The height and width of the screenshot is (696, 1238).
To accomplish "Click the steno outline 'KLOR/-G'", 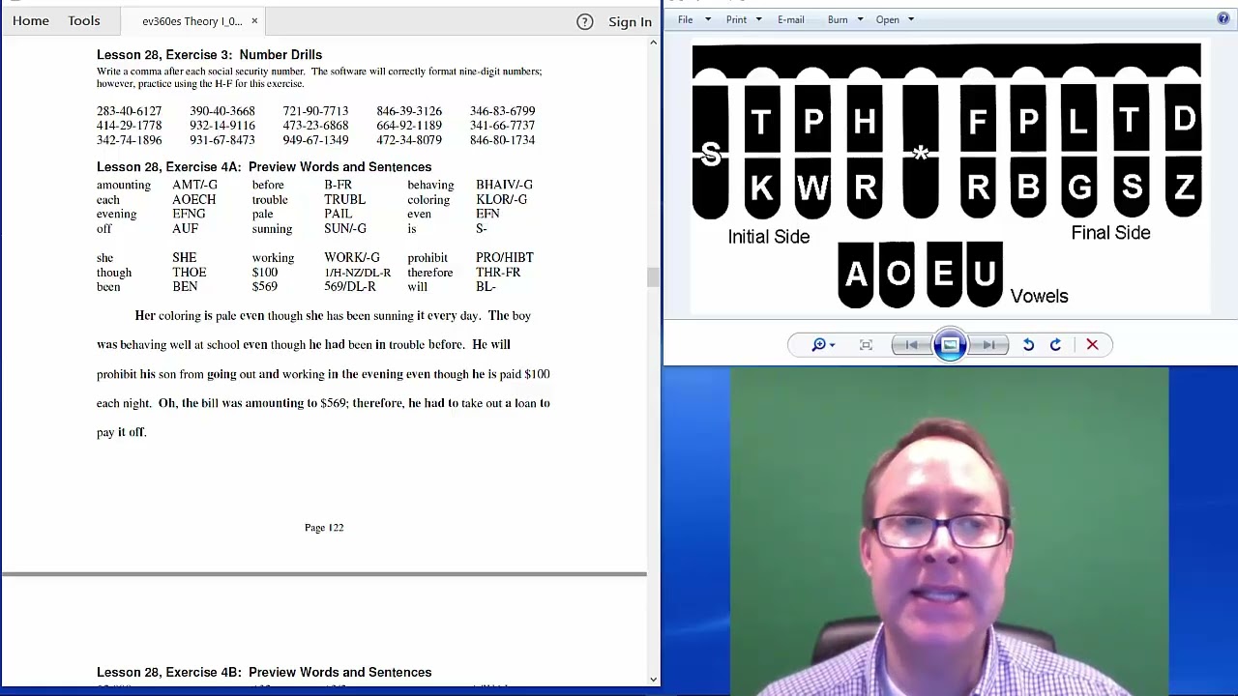I will (x=501, y=199).
